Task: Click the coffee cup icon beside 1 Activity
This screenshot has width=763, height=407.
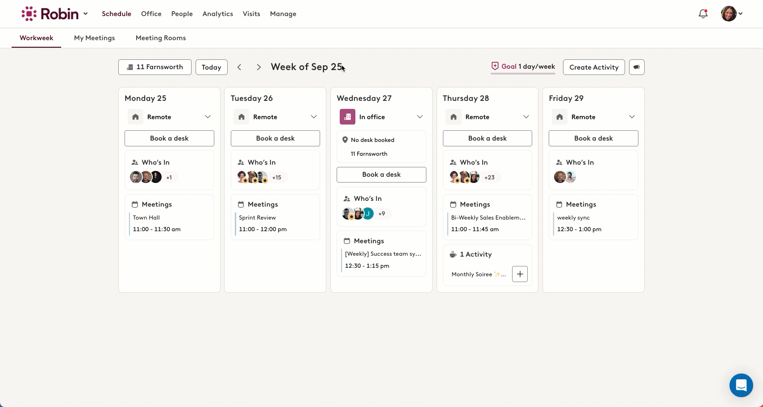Action: (x=453, y=254)
